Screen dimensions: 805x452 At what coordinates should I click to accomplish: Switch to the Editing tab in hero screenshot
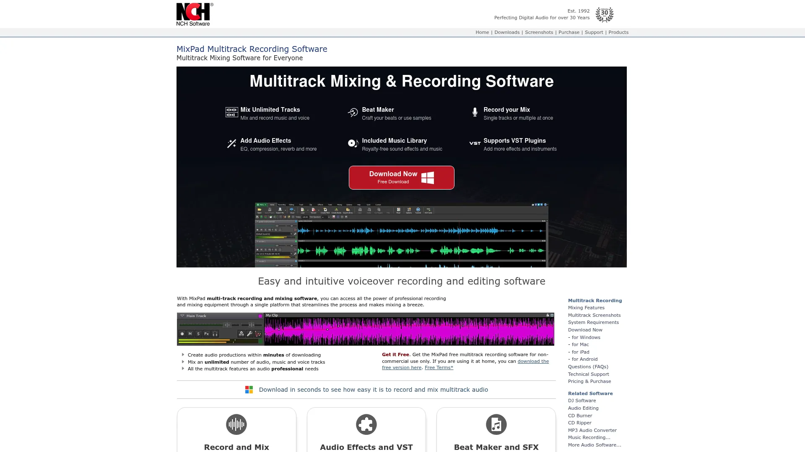tap(291, 205)
